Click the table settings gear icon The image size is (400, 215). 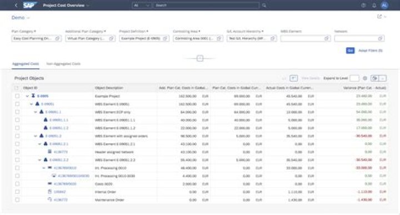365,78
